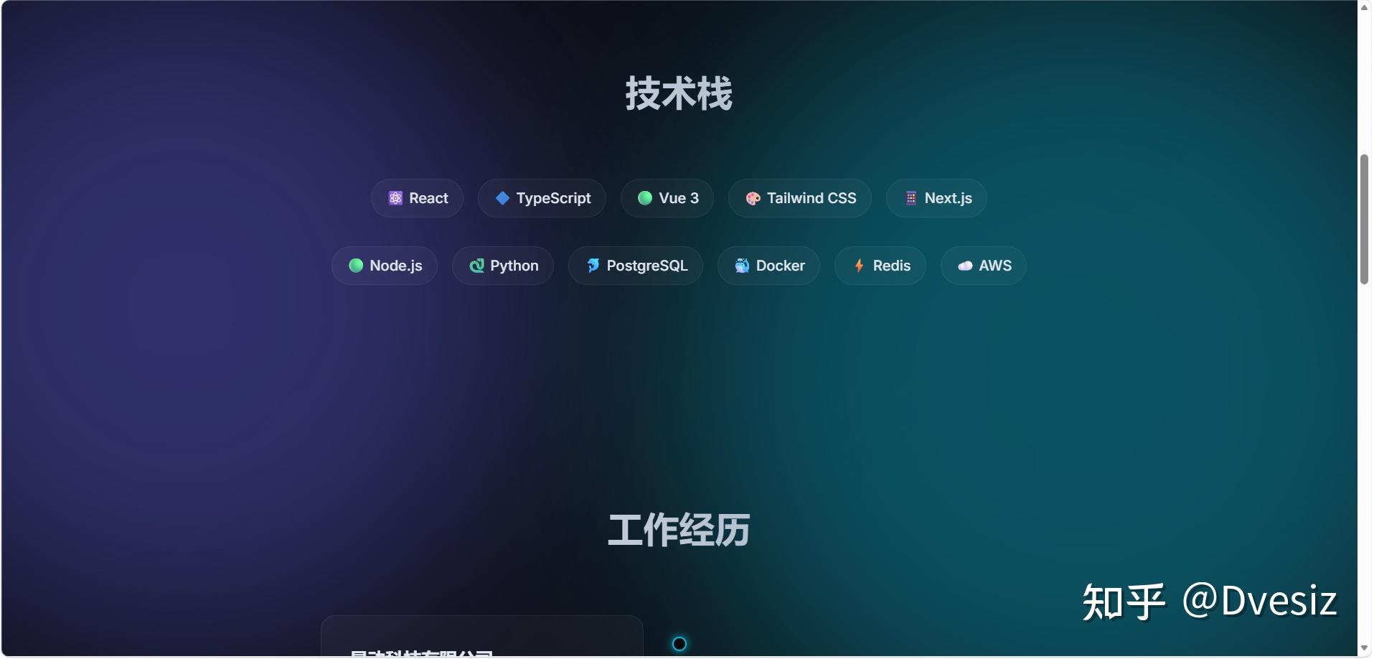Click the scrollbar down arrow
The width and height of the screenshot is (1374, 659).
click(x=1364, y=648)
